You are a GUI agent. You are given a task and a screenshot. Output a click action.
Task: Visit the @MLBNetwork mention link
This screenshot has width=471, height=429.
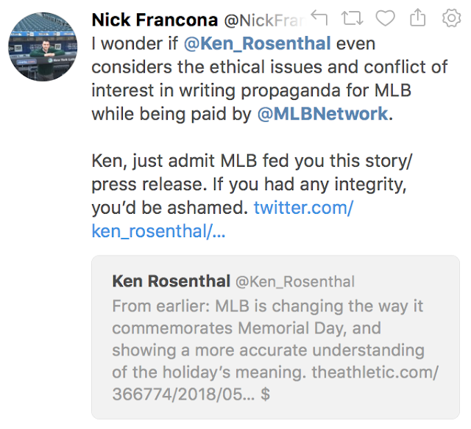coord(322,115)
